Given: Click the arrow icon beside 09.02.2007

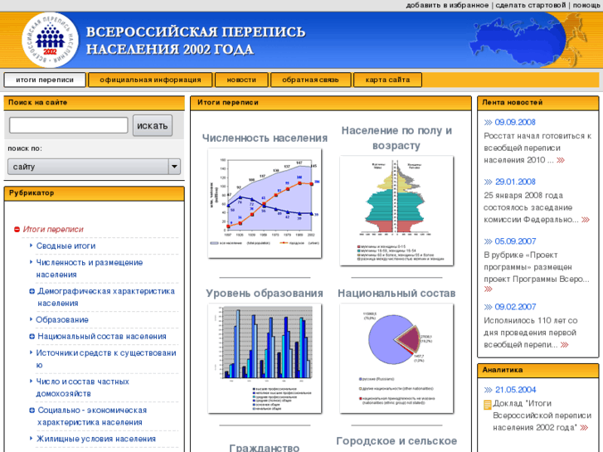Looking at the screenshot, I should 488,307.
